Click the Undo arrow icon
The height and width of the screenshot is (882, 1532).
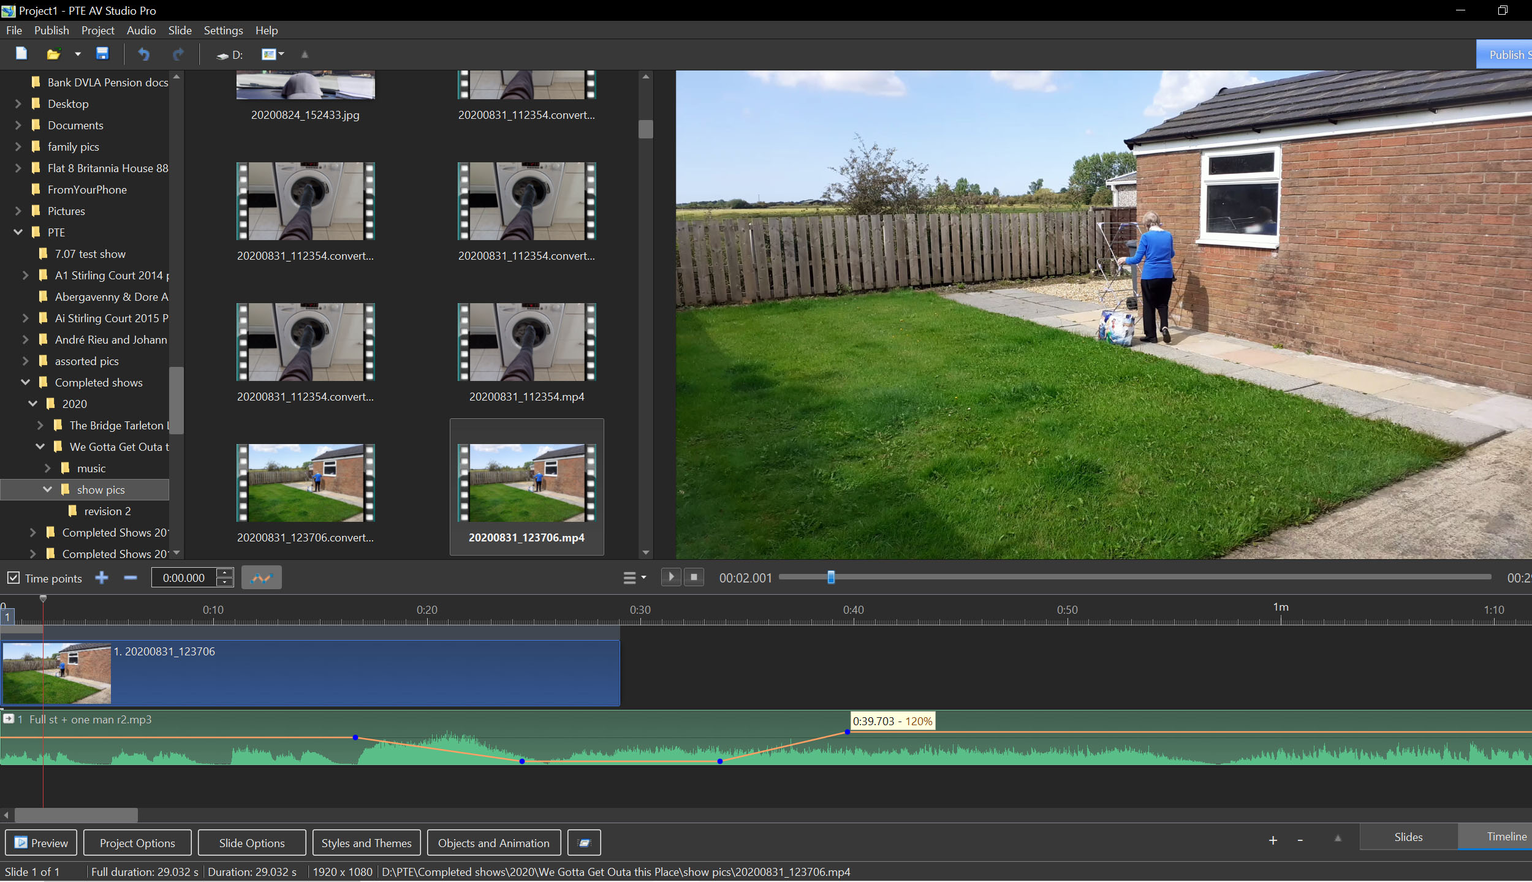pos(144,54)
